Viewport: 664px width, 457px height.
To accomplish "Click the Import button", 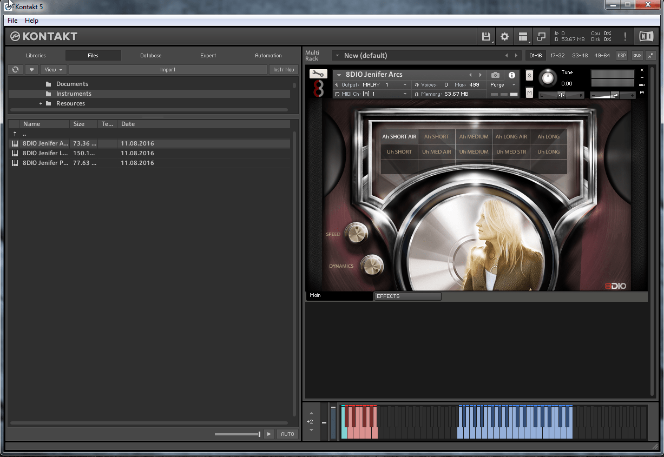I will [x=168, y=70].
